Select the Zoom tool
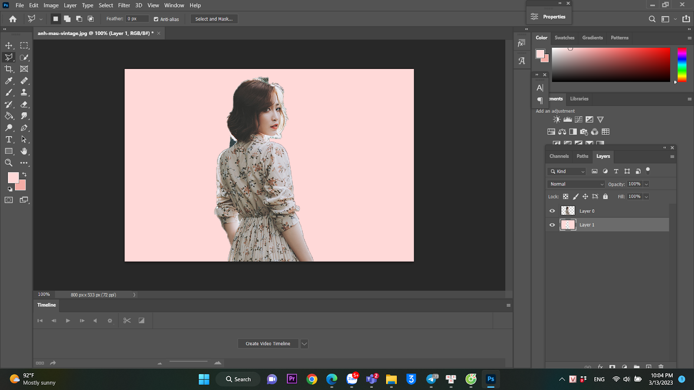694x390 pixels. [9, 163]
